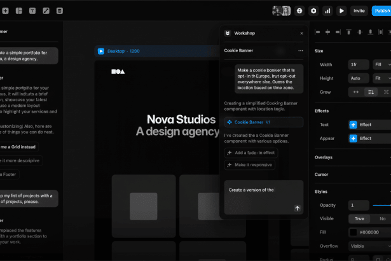This screenshot has height=261, width=391.
Task: Edit the Width 1fr field
Action: click(359, 65)
